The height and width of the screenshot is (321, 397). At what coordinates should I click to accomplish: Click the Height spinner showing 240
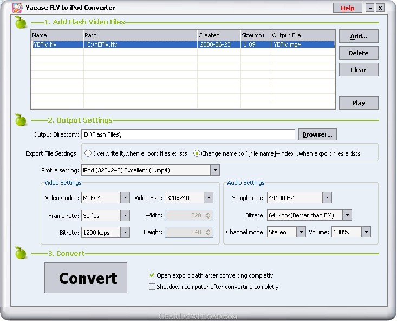(189, 232)
